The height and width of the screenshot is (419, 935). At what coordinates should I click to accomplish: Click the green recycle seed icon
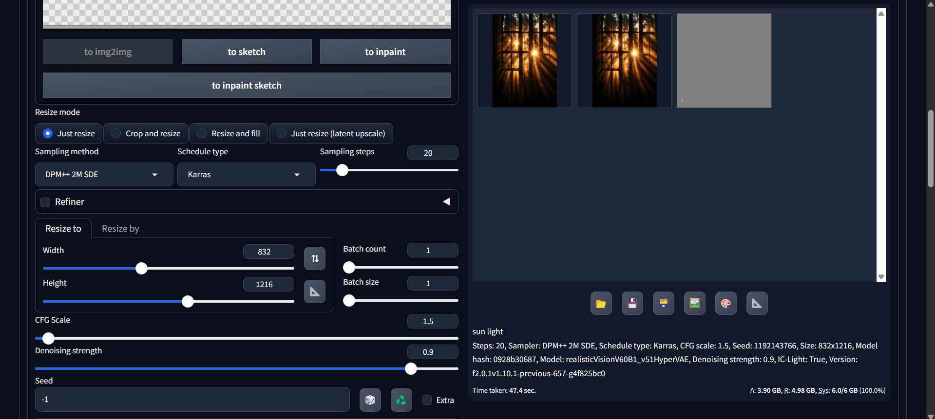(x=401, y=400)
